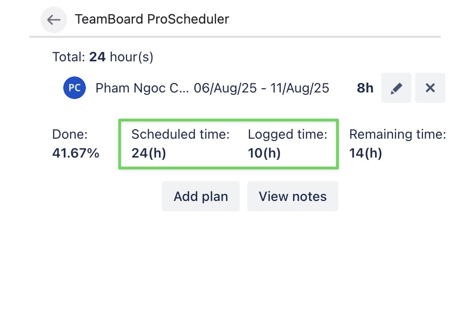The image size is (469, 317).
Task: Tap the left-pointing navigation arrow
Action: coord(53,20)
